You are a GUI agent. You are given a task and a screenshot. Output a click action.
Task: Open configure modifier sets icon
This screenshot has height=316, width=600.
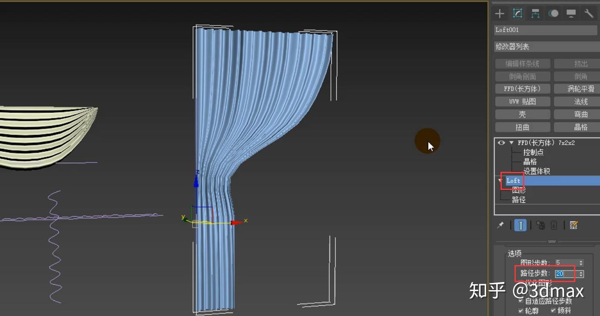[573, 225]
